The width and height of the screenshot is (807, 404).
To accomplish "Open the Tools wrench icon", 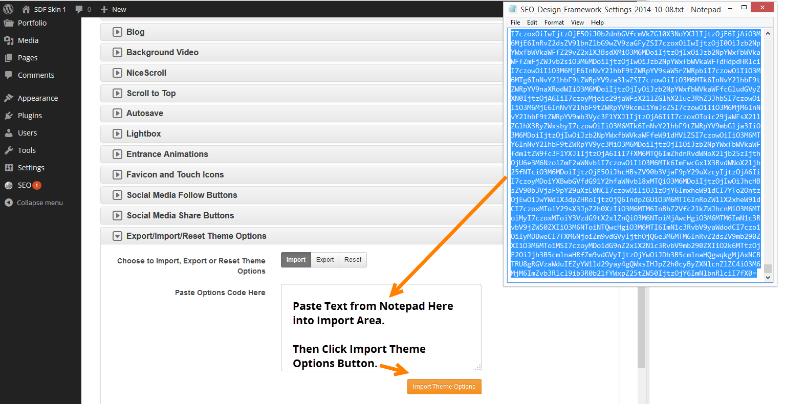I will click(x=9, y=150).
